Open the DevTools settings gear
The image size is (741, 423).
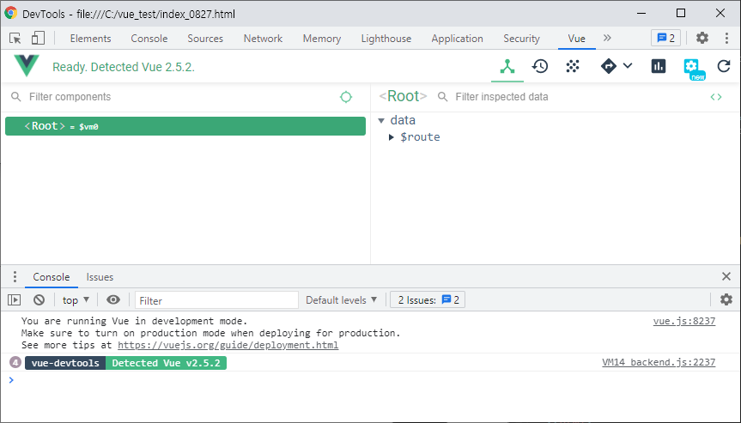pyautogui.click(x=702, y=39)
